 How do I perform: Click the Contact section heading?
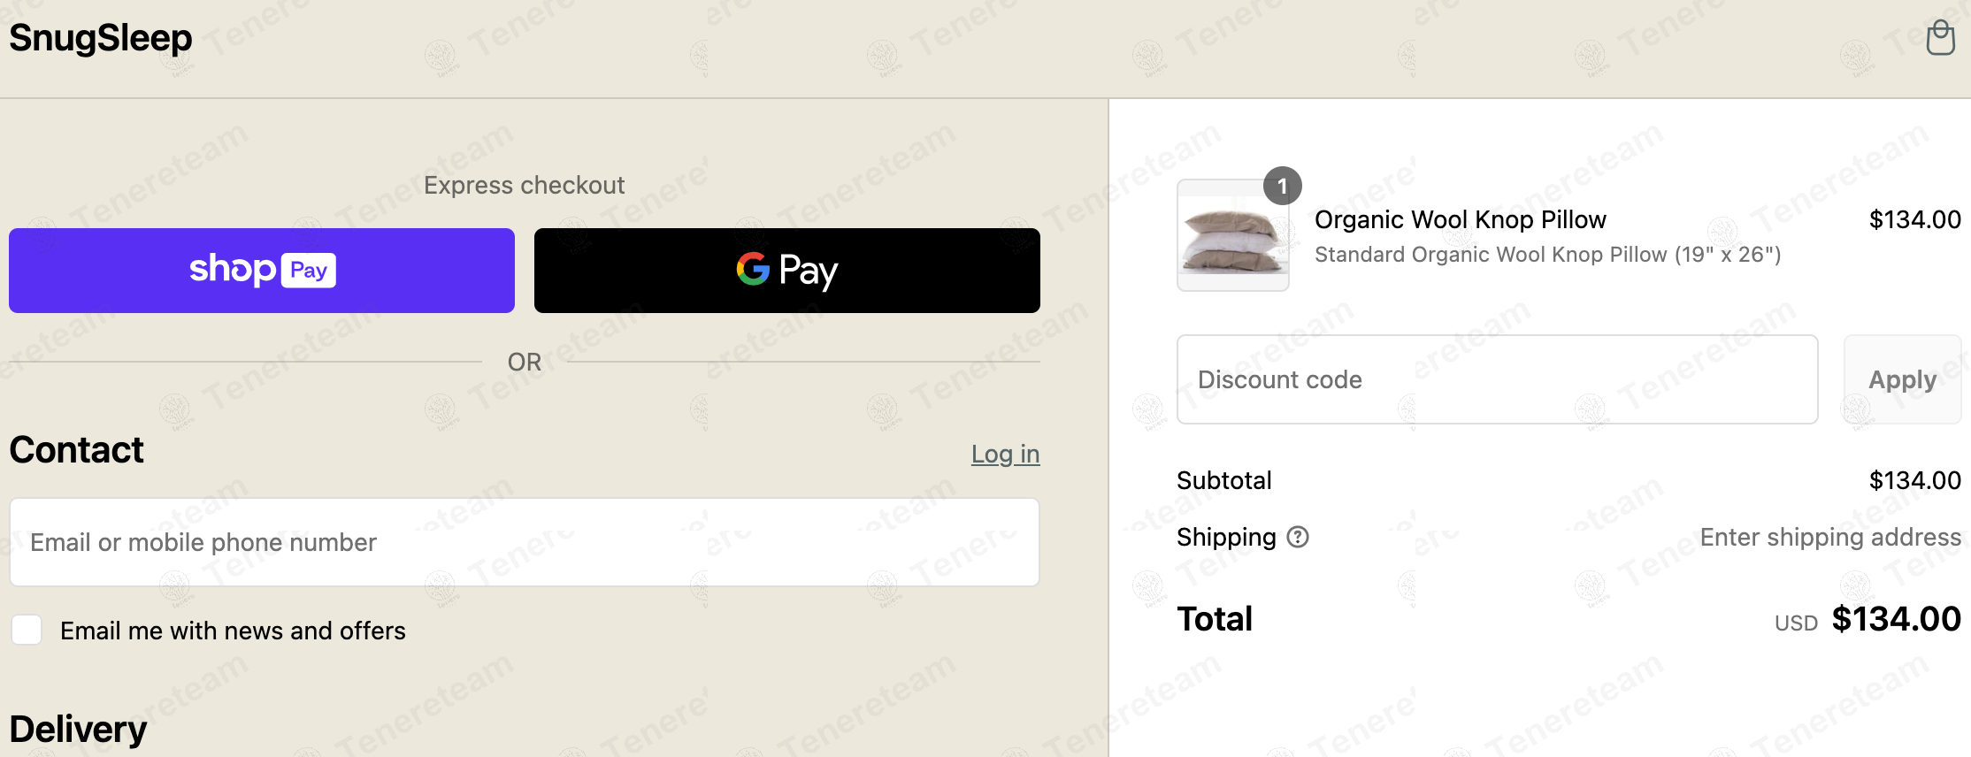[x=76, y=450]
